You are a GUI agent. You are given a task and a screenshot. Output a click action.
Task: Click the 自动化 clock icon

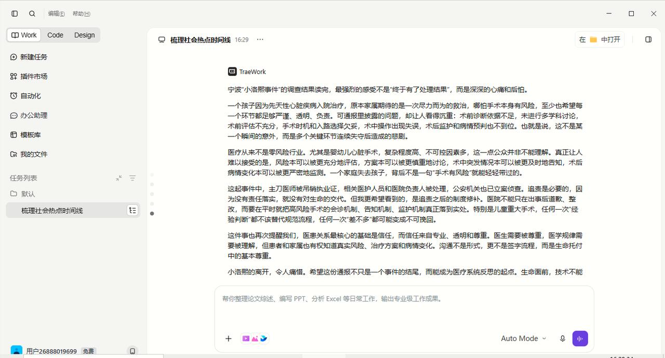click(x=14, y=96)
